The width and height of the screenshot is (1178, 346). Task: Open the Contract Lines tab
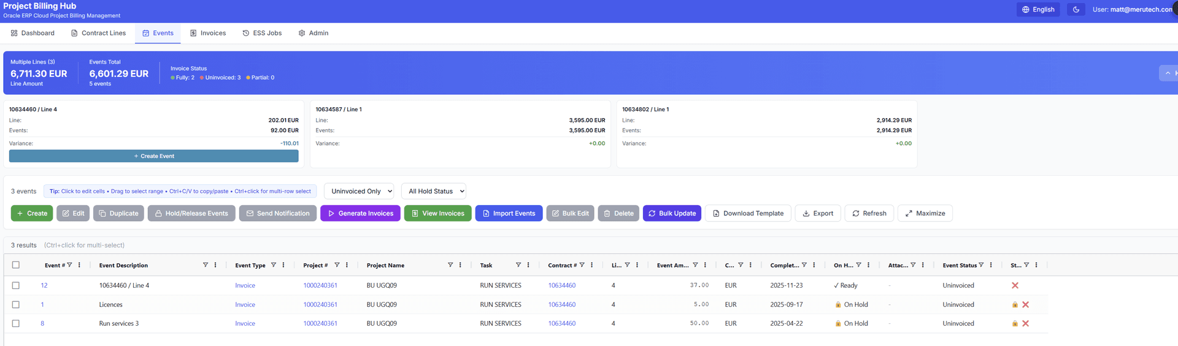[x=98, y=33]
